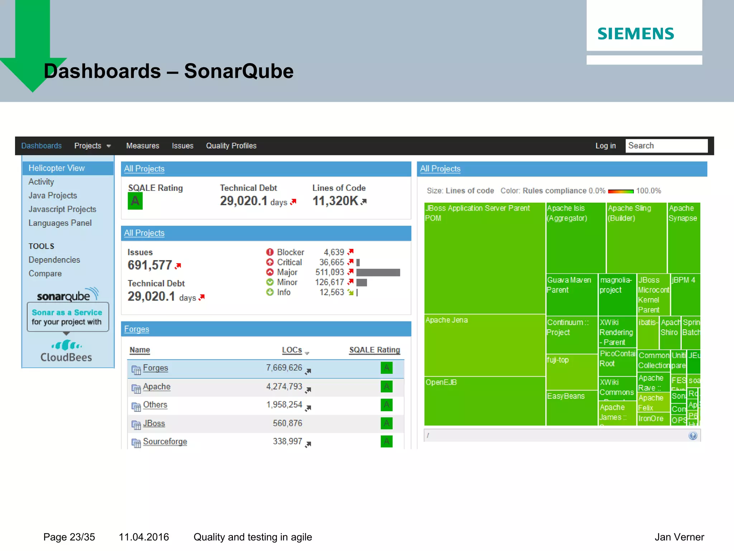This screenshot has height=551, width=734.
Task: Click the Issues count 691,577
Action: (x=150, y=265)
